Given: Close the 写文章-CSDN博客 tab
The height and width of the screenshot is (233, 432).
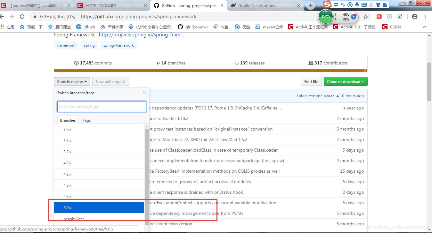Looking at the screenshot, I should [145, 6].
